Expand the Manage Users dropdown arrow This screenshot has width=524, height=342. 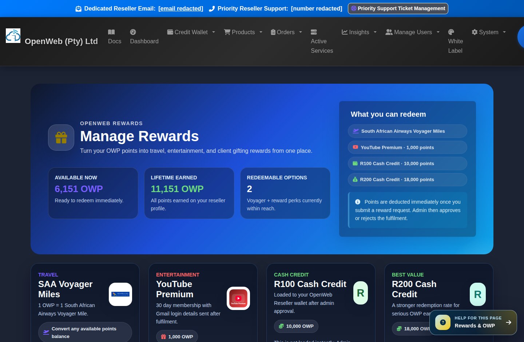pyautogui.click(x=438, y=32)
